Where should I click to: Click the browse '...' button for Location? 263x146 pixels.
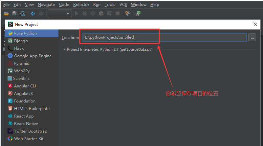point(252,37)
